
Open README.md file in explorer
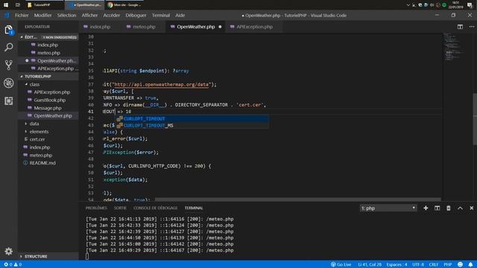pos(42,163)
